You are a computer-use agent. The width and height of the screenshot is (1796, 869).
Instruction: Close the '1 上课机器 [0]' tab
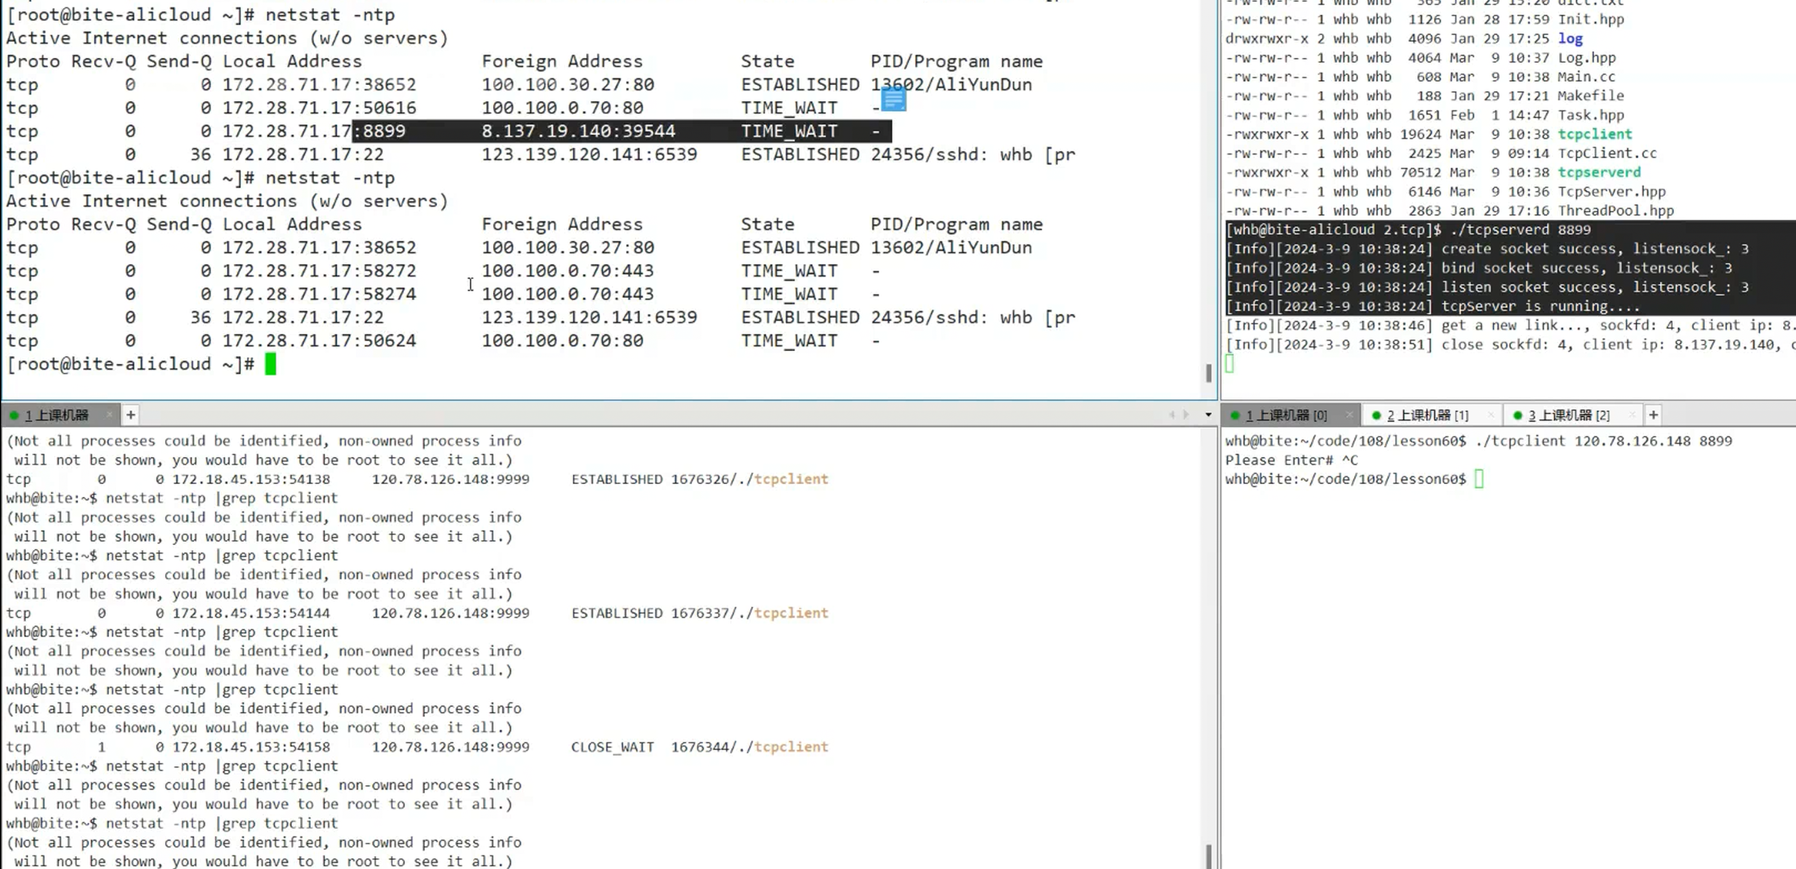click(x=1349, y=416)
